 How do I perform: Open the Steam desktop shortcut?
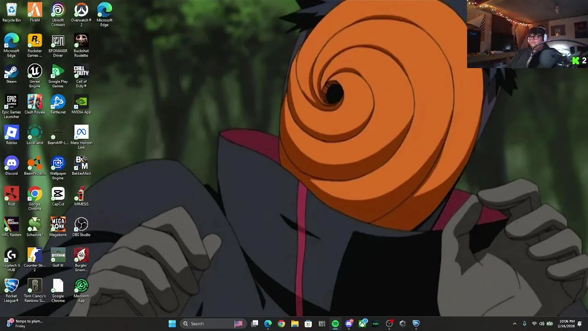[x=11, y=74]
